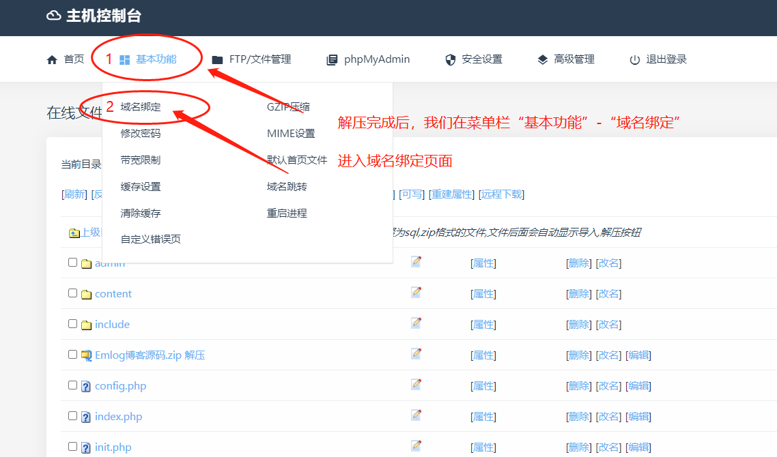Tick the checkbox beside Emlog博客源码.zip
The width and height of the screenshot is (777, 457).
[72, 355]
